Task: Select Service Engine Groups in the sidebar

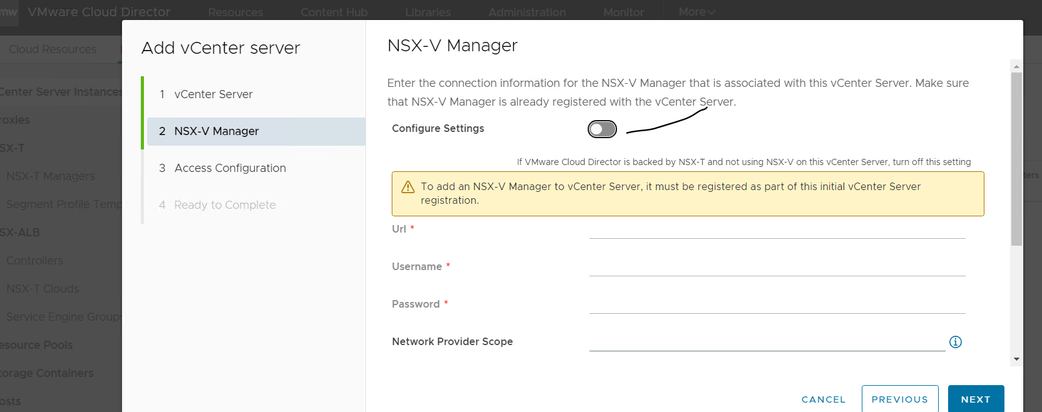Action: [x=64, y=317]
